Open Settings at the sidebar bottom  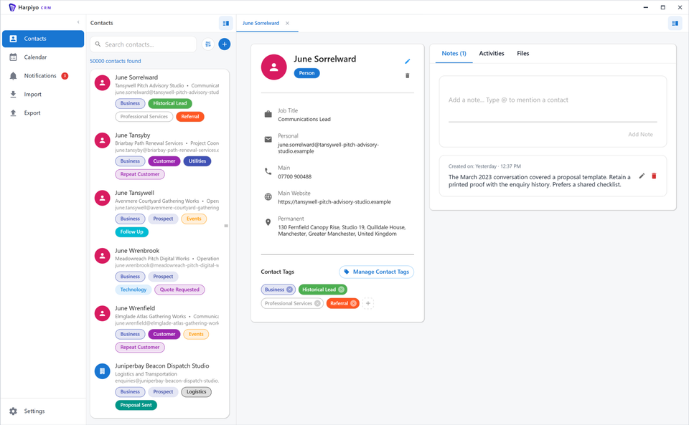point(43,411)
